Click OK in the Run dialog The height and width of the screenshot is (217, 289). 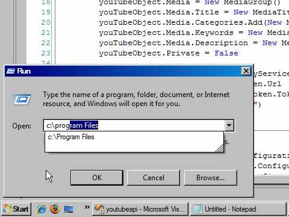click(x=97, y=178)
